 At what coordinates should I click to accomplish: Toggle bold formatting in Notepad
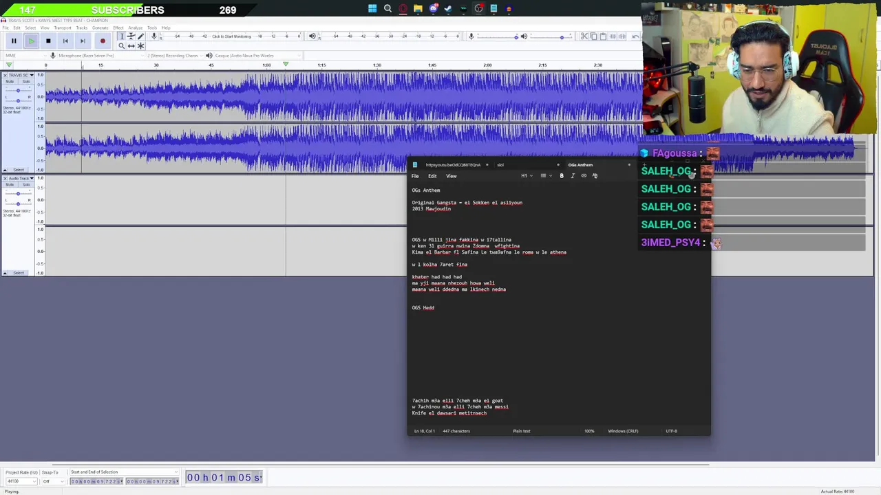click(x=562, y=176)
